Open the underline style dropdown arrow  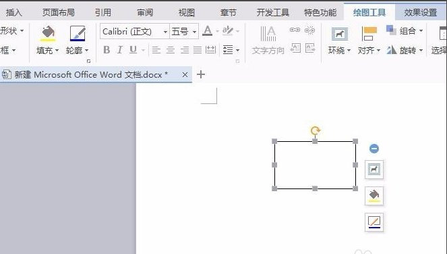click(x=143, y=50)
